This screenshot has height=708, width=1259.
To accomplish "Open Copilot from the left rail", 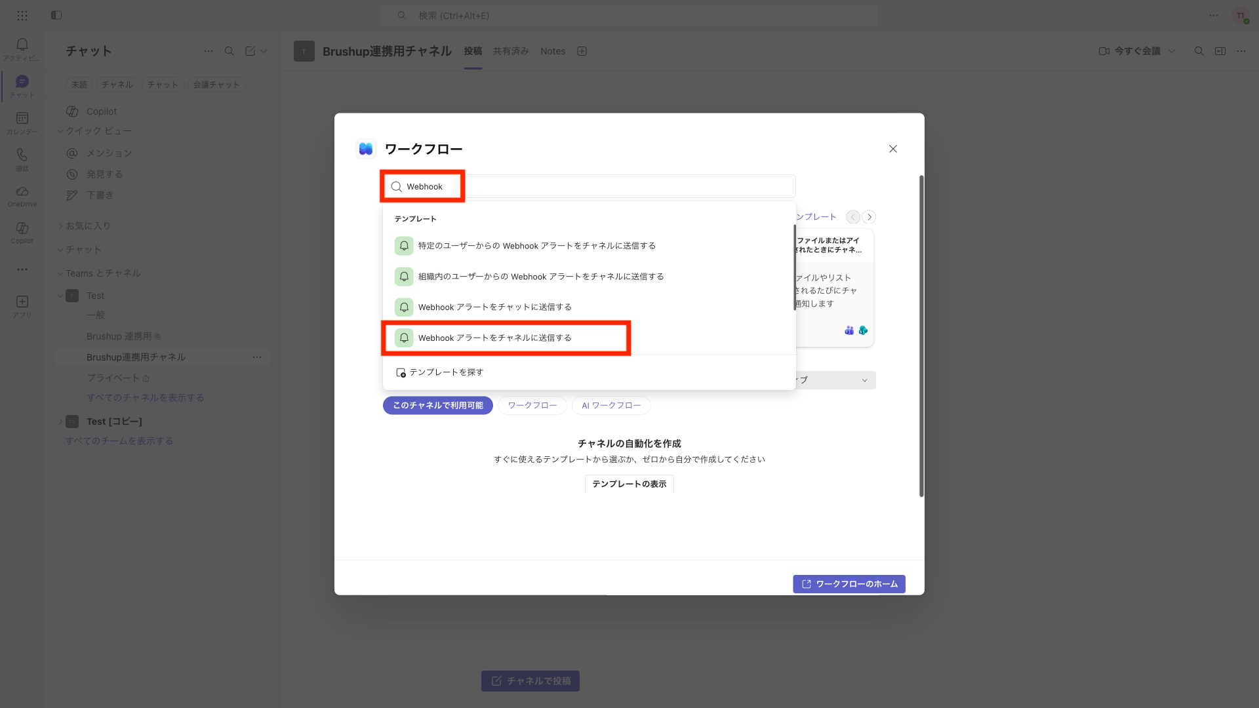I will pos(22,233).
